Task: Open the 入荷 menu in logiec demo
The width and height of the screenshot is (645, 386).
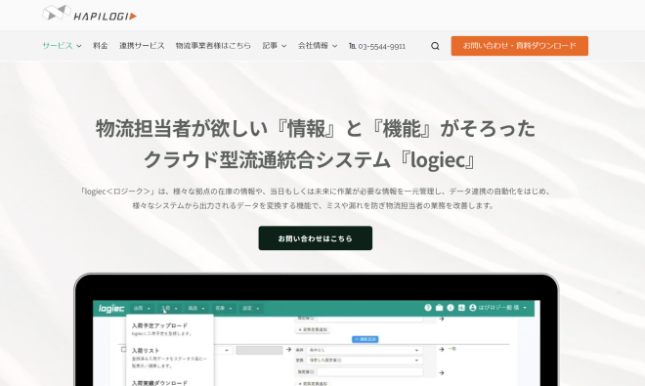Action: point(169,308)
